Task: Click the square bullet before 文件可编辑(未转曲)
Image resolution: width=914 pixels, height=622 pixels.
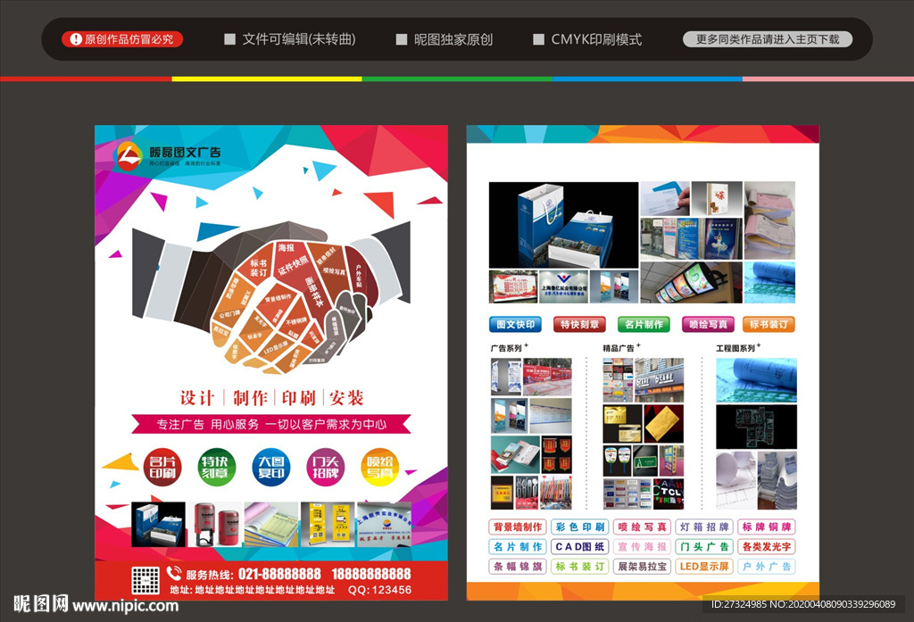Action: tap(229, 39)
